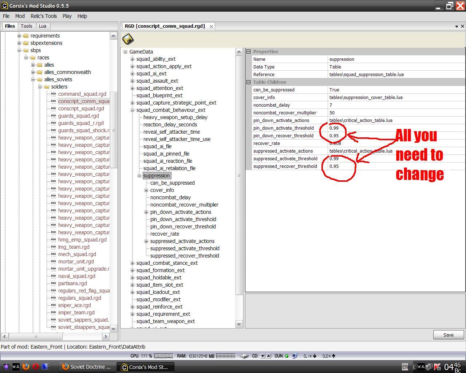Image resolution: width=466 pixels, height=373 pixels.
Task: Switch to the Lua tab
Action: tap(43, 26)
